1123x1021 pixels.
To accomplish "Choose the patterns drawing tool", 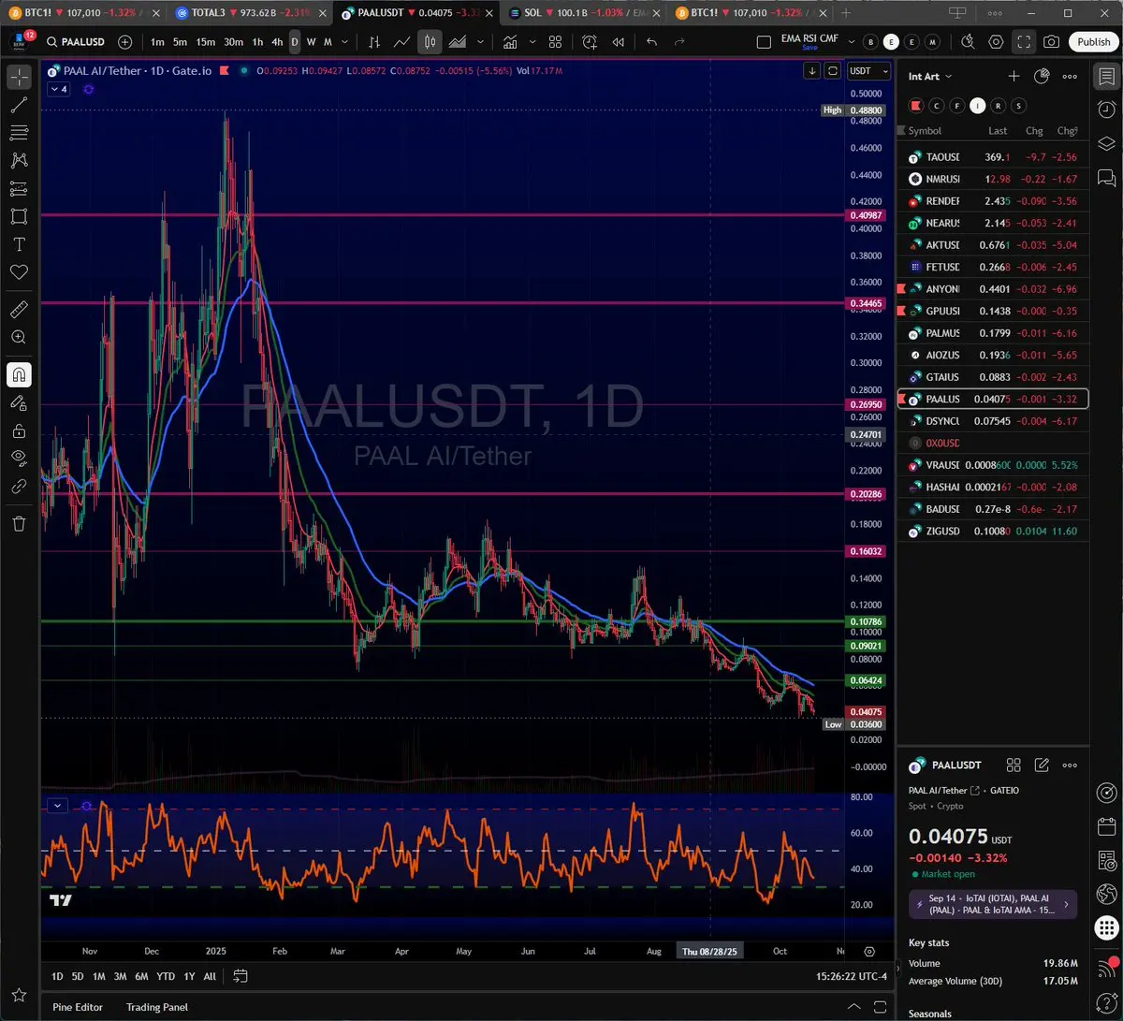I will [x=19, y=161].
